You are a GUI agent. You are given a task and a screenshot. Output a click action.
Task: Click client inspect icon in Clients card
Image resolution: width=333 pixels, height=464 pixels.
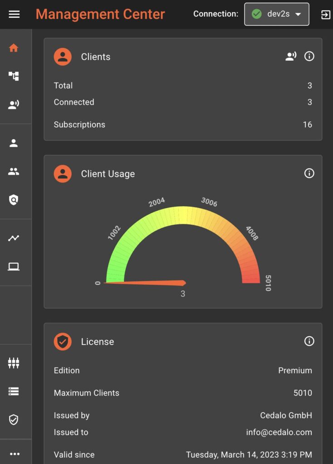291,56
